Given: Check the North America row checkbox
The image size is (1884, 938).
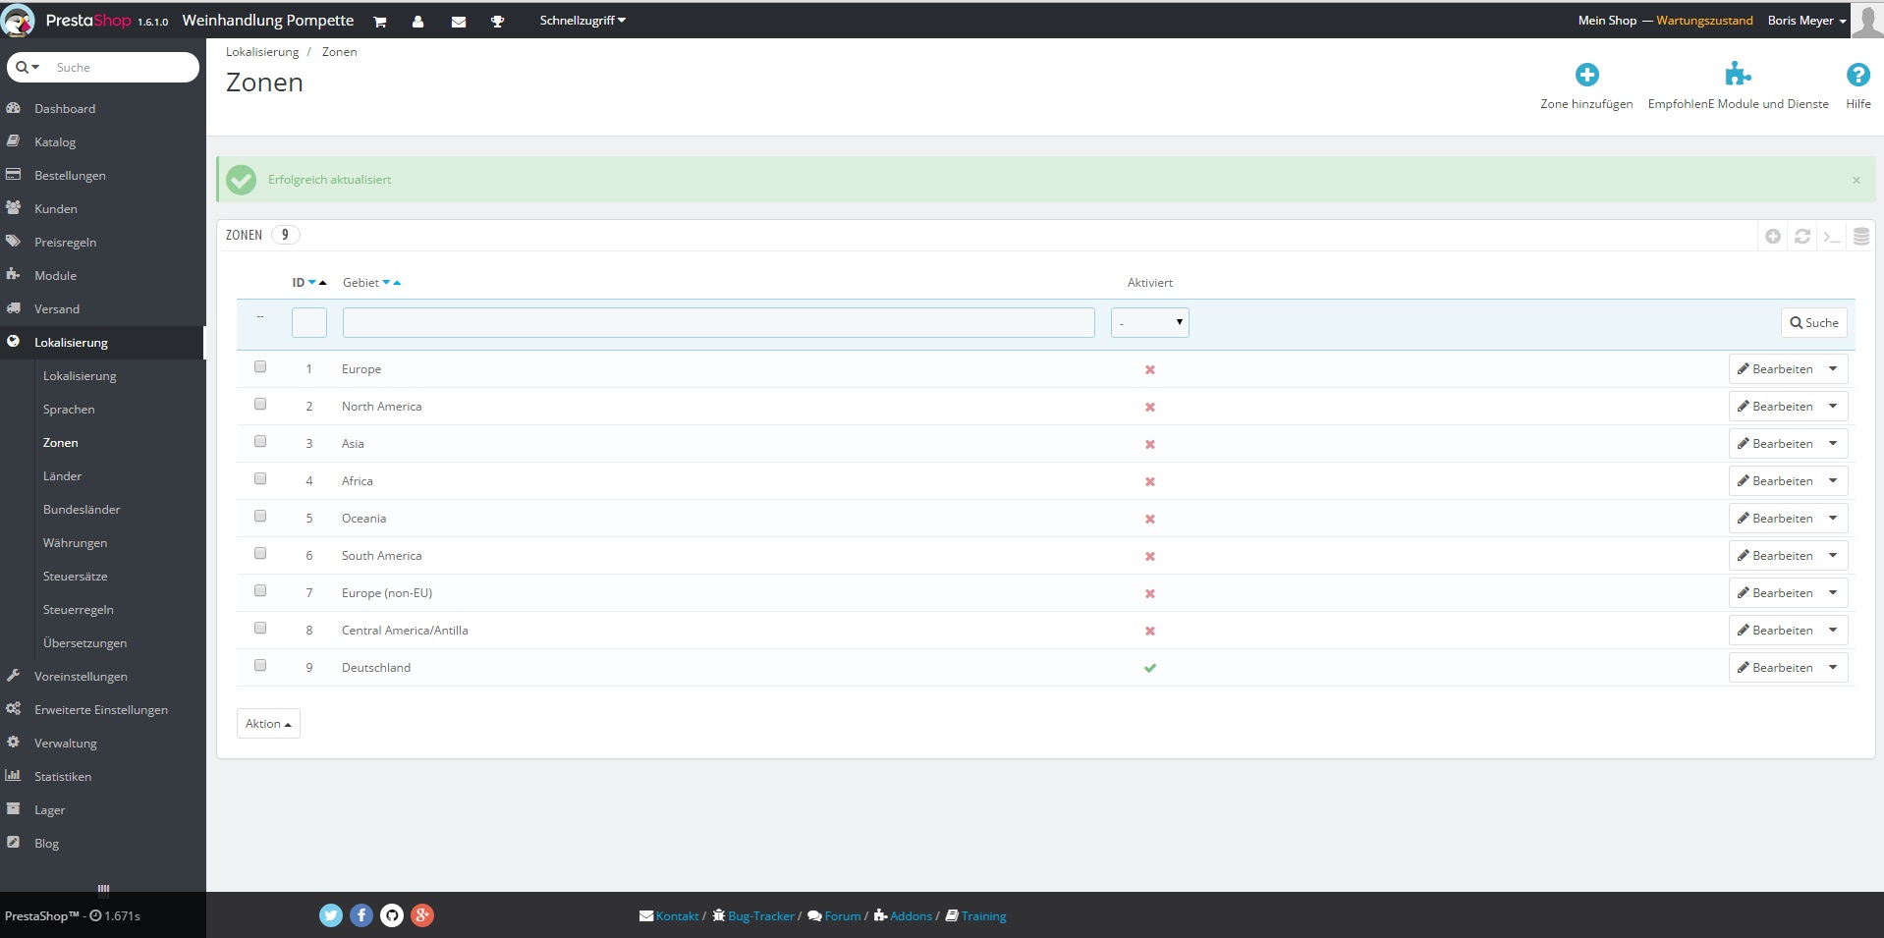Looking at the screenshot, I should [260, 405].
